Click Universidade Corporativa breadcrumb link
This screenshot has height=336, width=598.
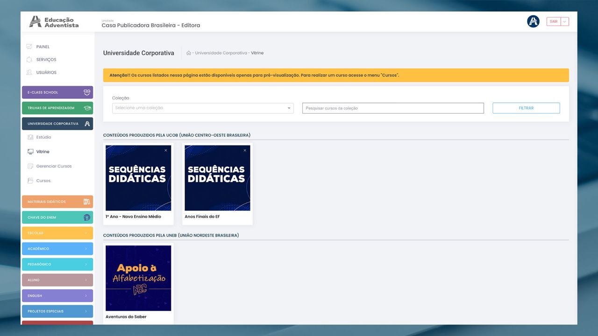tap(221, 53)
